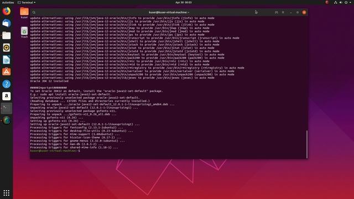
Task: Click the "Oracle JDK 12 installed" line
Action: pyautogui.click(x=49, y=81)
